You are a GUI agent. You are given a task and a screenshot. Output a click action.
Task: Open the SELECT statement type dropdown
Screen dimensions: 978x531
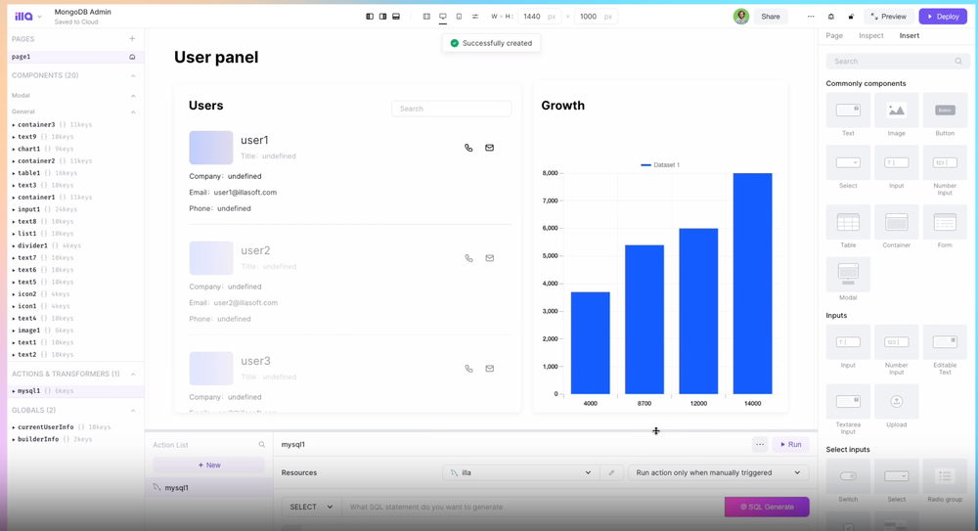[x=311, y=507]
